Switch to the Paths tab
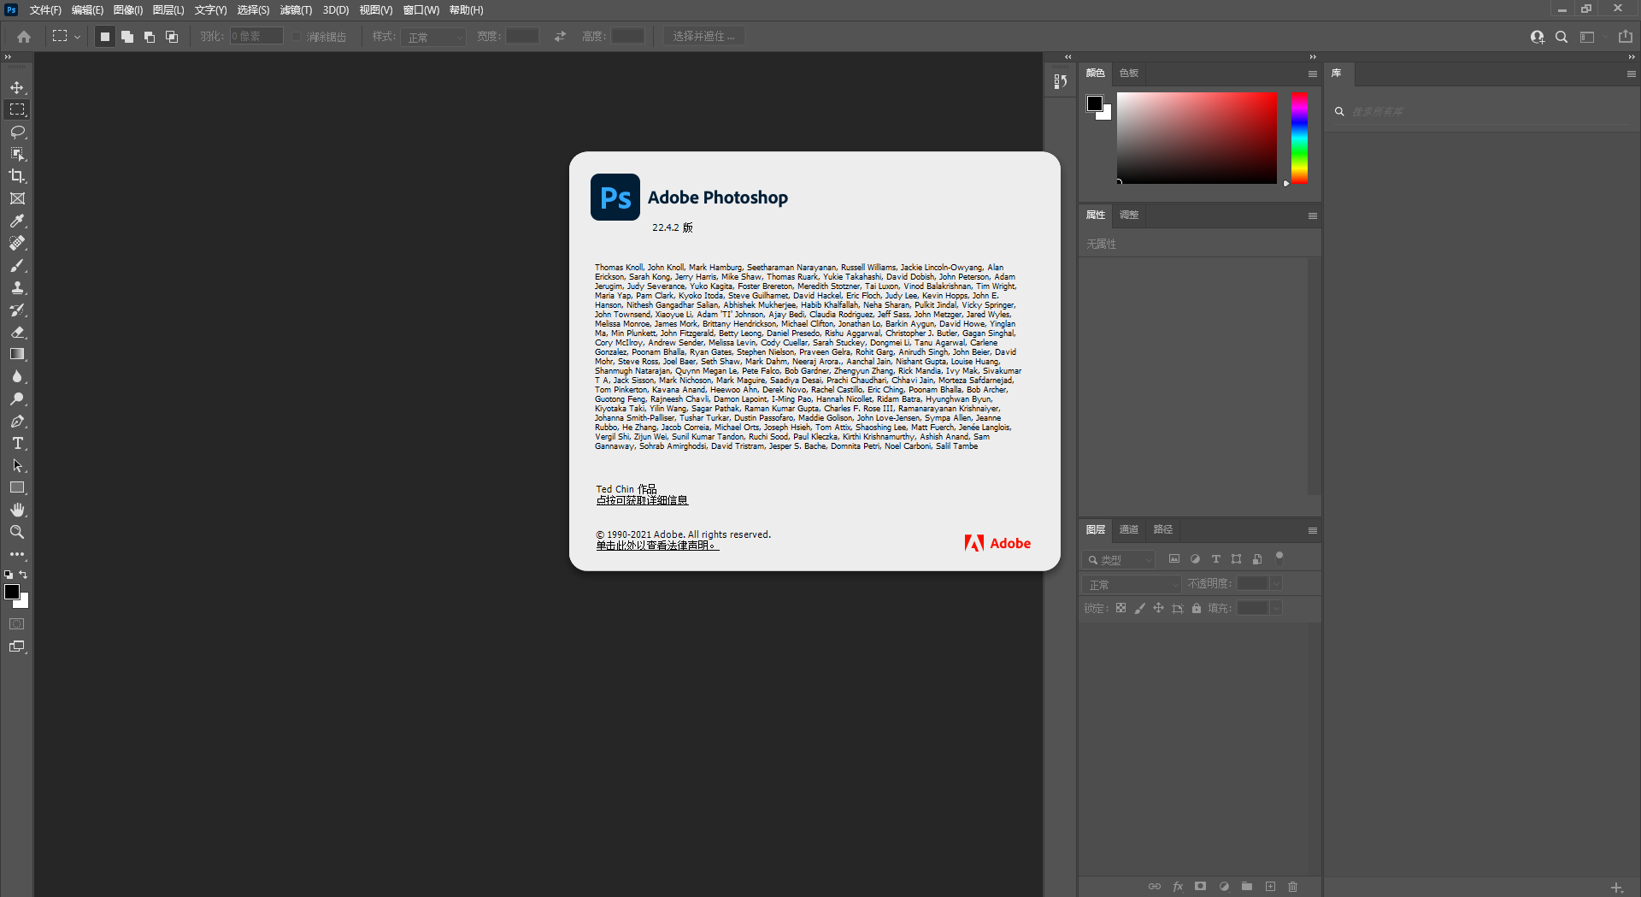 pos(1163,530)
